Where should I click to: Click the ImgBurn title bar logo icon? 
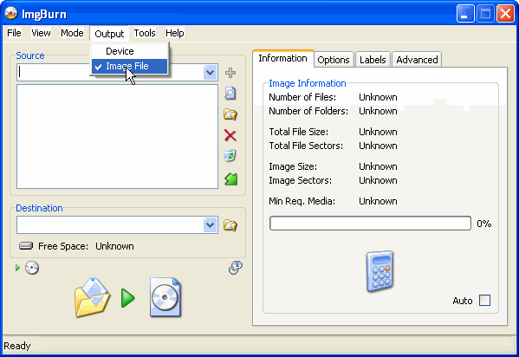(x=11, y=14)
